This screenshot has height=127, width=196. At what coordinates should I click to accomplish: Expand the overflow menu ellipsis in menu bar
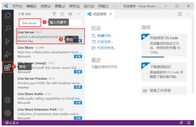click(115, 6)
